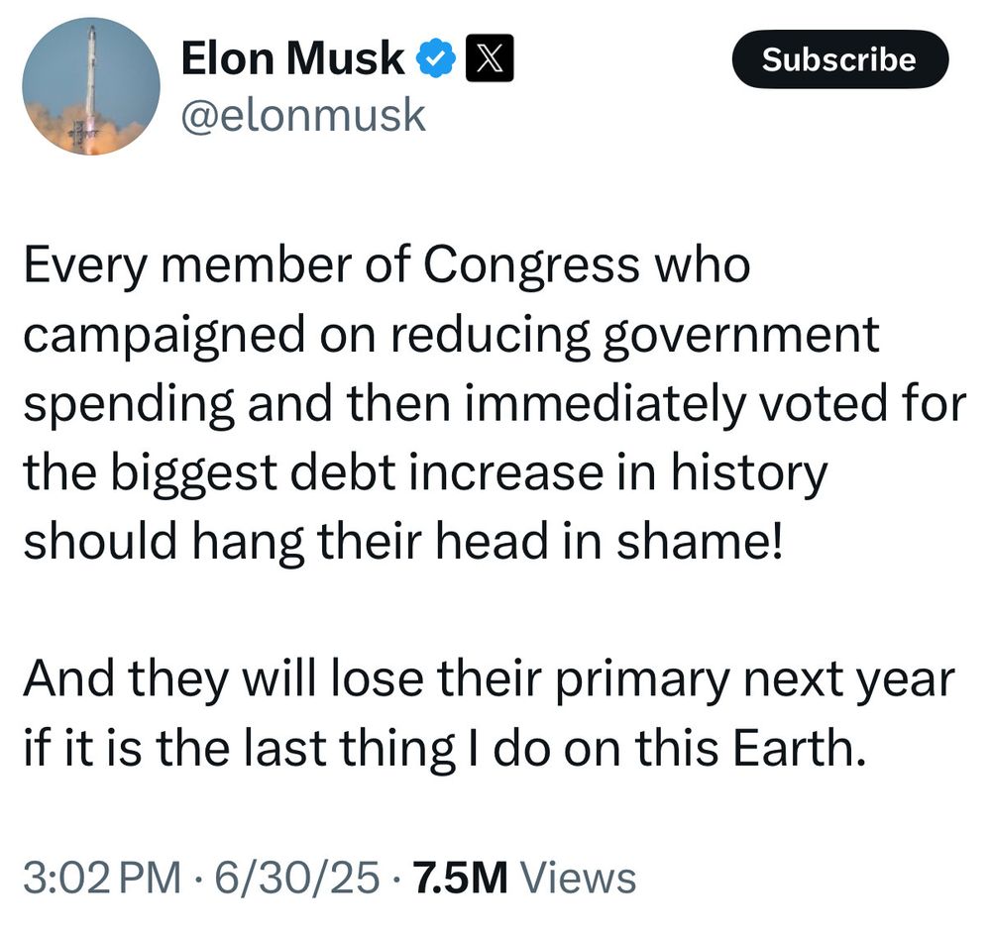Screen dimensions: 991x934
Task: Click the phrase 'biggest debt increase'
Action: point(358,473)
